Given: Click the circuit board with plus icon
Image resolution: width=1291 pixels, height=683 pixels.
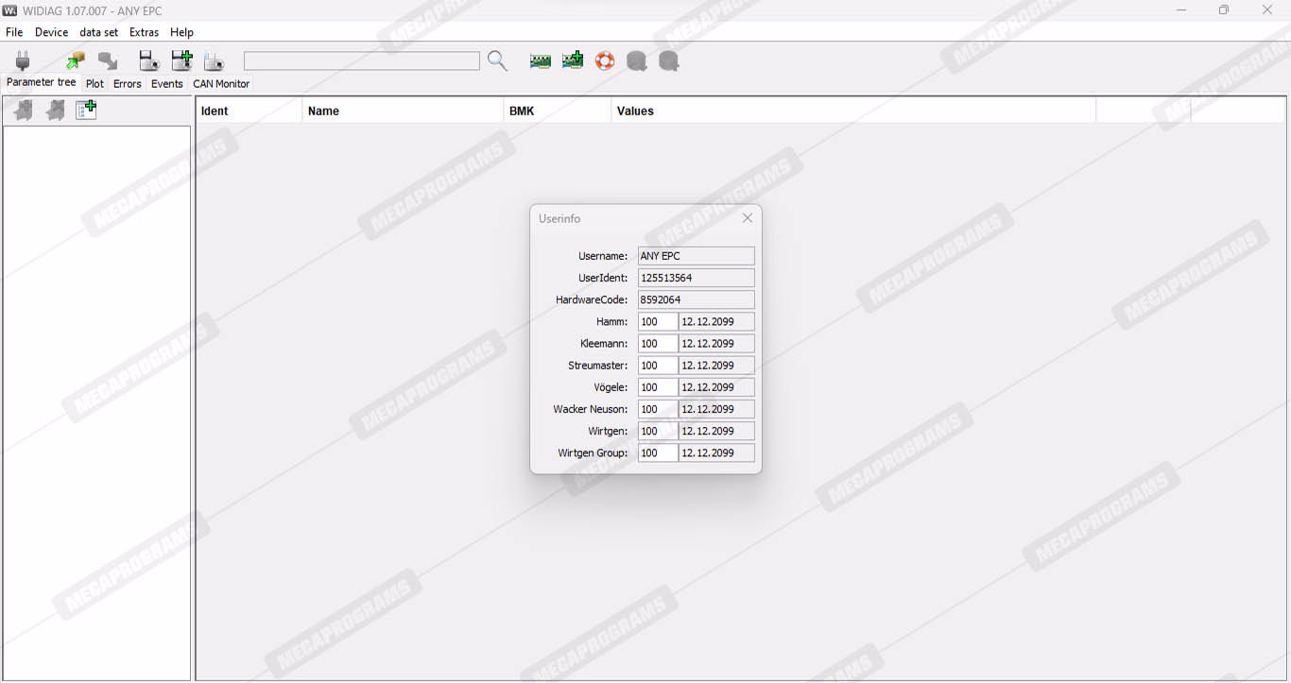Looking at the screenshot, I should 573,61.
